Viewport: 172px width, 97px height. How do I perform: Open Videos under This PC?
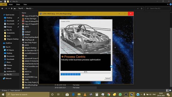coord(9,68)
